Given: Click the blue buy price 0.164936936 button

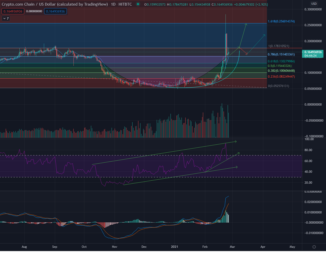Looking at the screenshot, I should pos(55,11).
